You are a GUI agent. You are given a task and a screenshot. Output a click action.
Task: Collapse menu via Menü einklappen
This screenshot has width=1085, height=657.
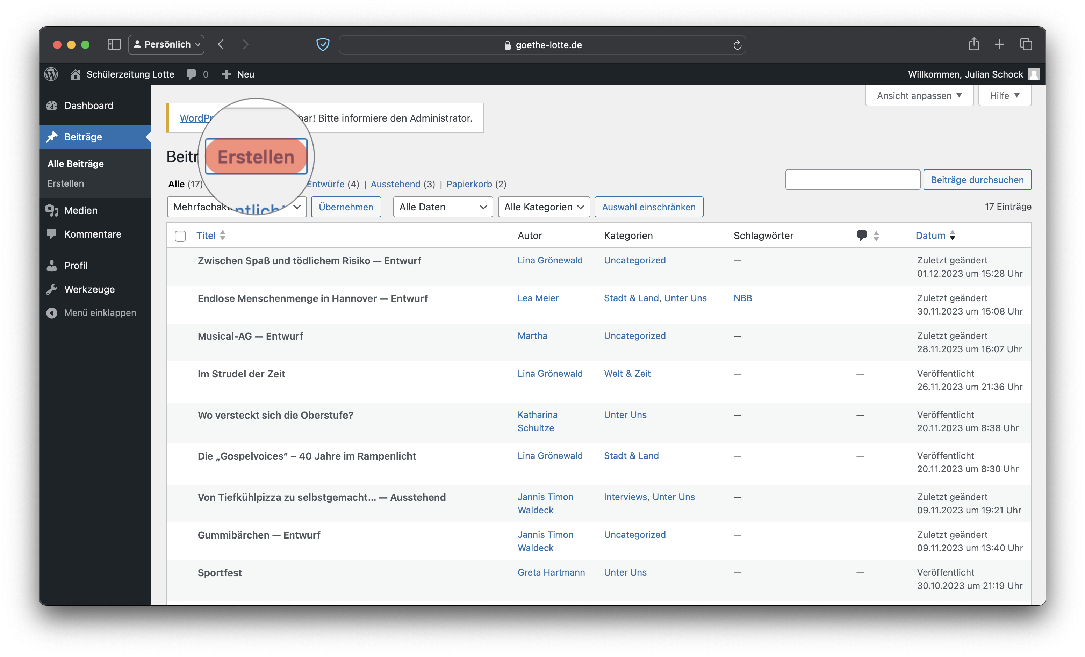coord(100,313)
